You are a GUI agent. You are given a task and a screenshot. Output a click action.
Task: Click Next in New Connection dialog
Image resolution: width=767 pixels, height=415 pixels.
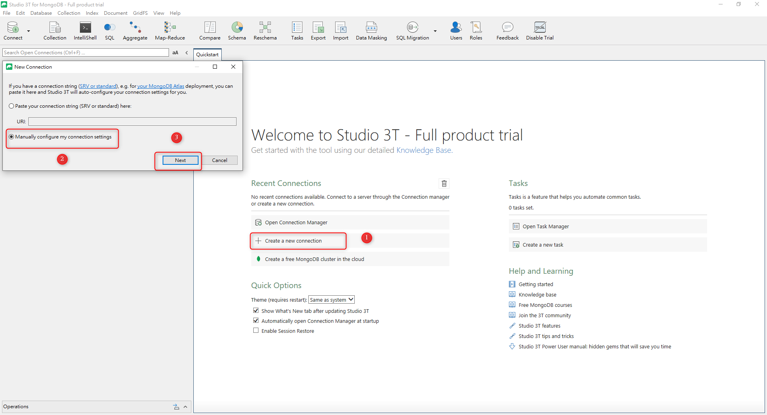tap(180, 160)
